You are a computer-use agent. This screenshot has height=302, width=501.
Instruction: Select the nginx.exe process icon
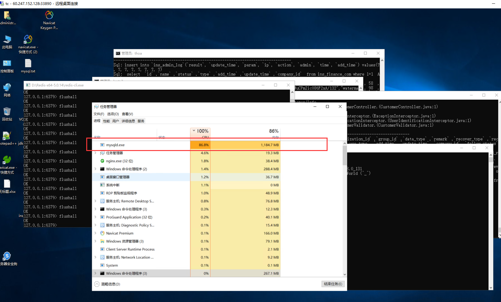102,161
